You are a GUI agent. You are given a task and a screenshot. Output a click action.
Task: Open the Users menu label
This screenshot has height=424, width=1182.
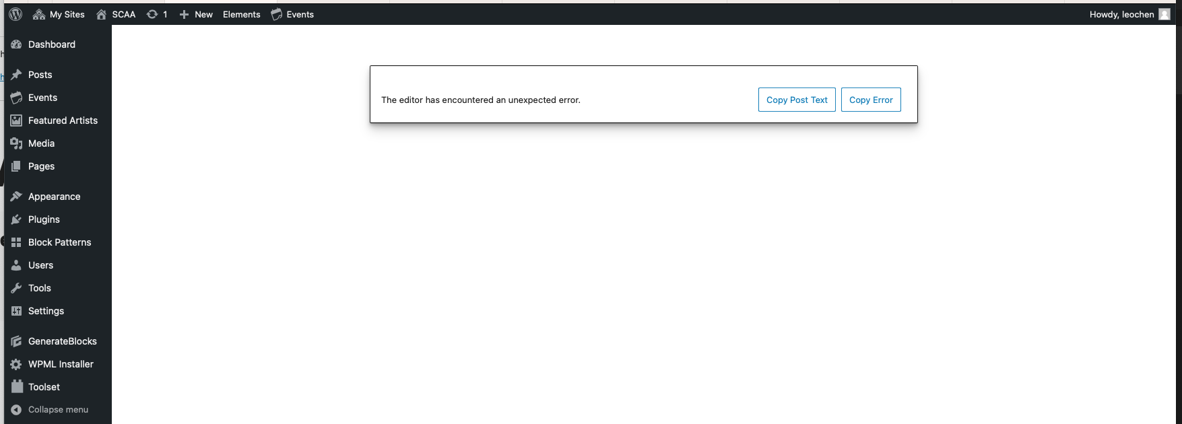click(x=40, y=265)
